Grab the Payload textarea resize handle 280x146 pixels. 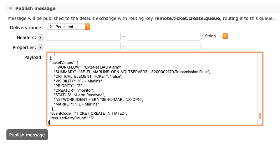pos(260,123)
